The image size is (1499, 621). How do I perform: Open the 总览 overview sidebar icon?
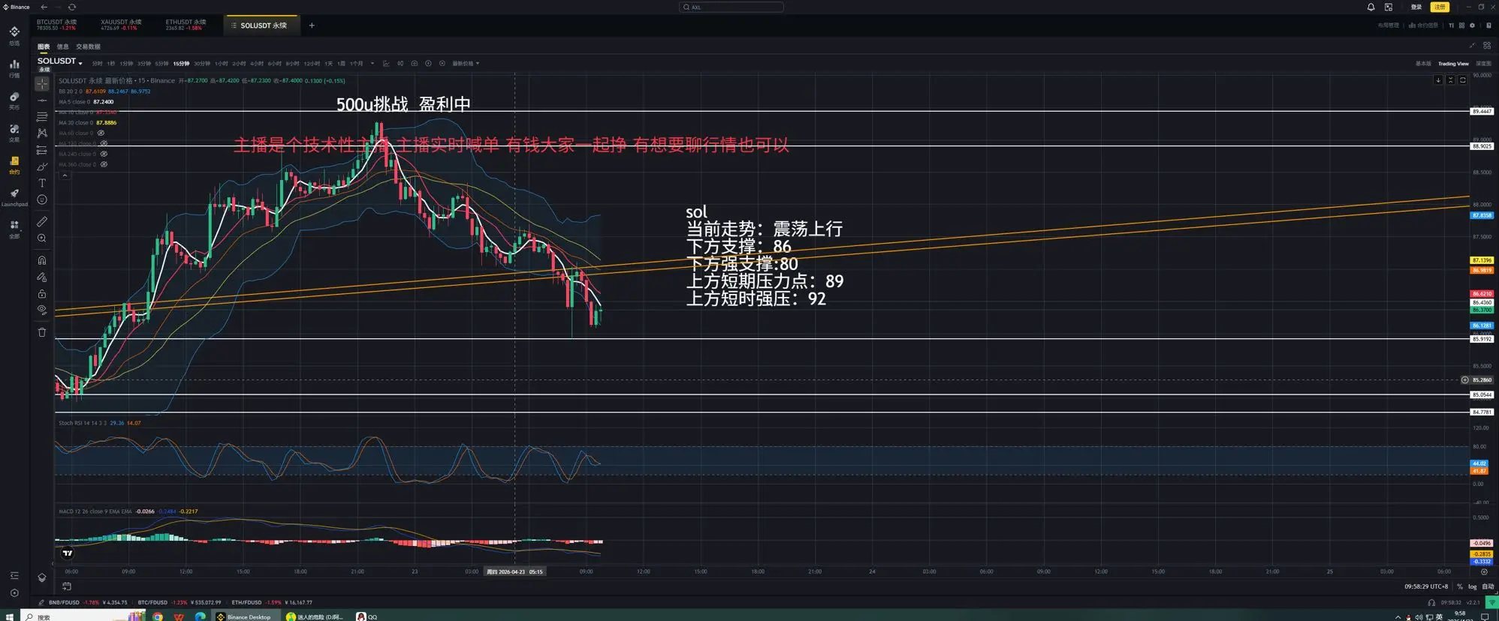coord(14,35)
